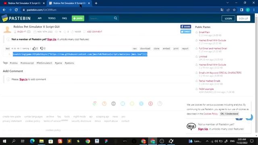Click the Twitter TWEET button
The width and height of the screenshot is (258, 145).
coord(185,31)
